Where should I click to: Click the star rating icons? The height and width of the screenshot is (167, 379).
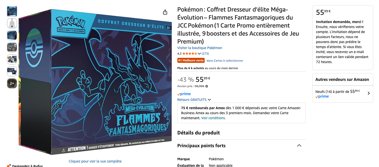point(190,54)
